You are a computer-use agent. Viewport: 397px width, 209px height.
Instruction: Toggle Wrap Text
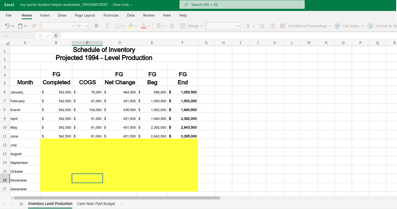point(172,26)
